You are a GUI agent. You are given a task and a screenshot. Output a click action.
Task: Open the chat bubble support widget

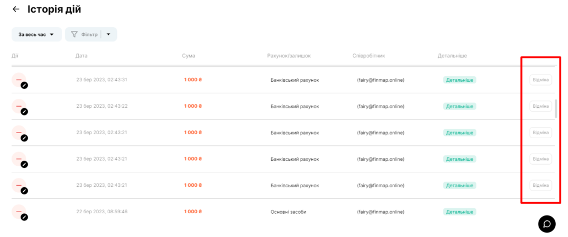point(547,224)
